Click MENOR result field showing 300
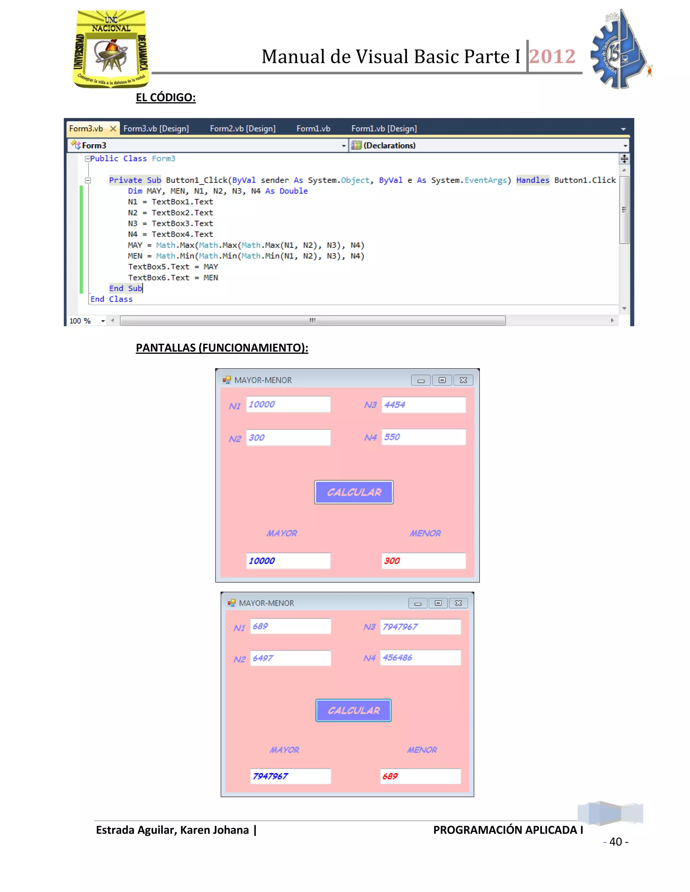 [424, 561]
